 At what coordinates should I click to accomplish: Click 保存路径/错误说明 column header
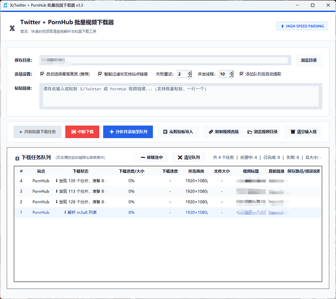[x=304, y=171]
